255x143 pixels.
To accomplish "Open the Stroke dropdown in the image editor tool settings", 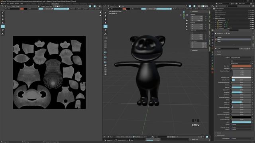I will pyautogui.click(x=80, y=9).
